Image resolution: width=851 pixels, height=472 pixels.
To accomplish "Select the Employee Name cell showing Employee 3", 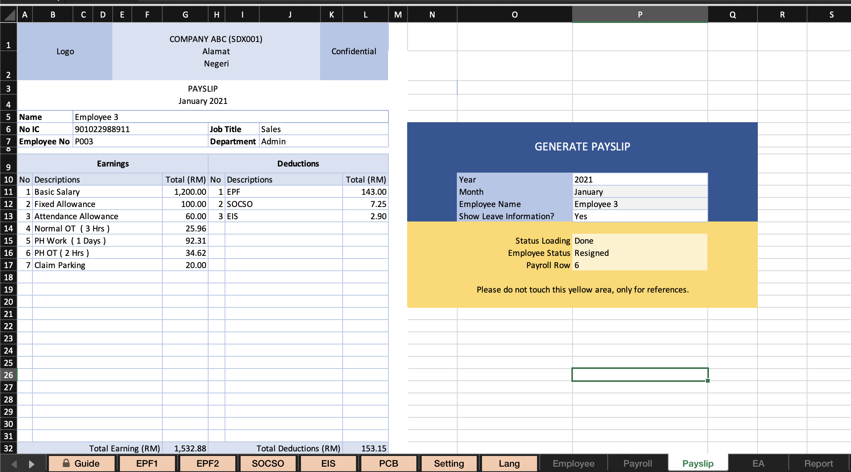I will [x=640, y=204].
